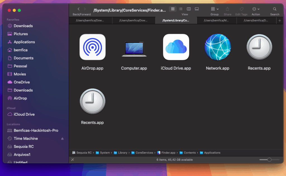Viewport: 286px width, 176px height.
Task: Go back to previous folder
Action: pos(78,9)
